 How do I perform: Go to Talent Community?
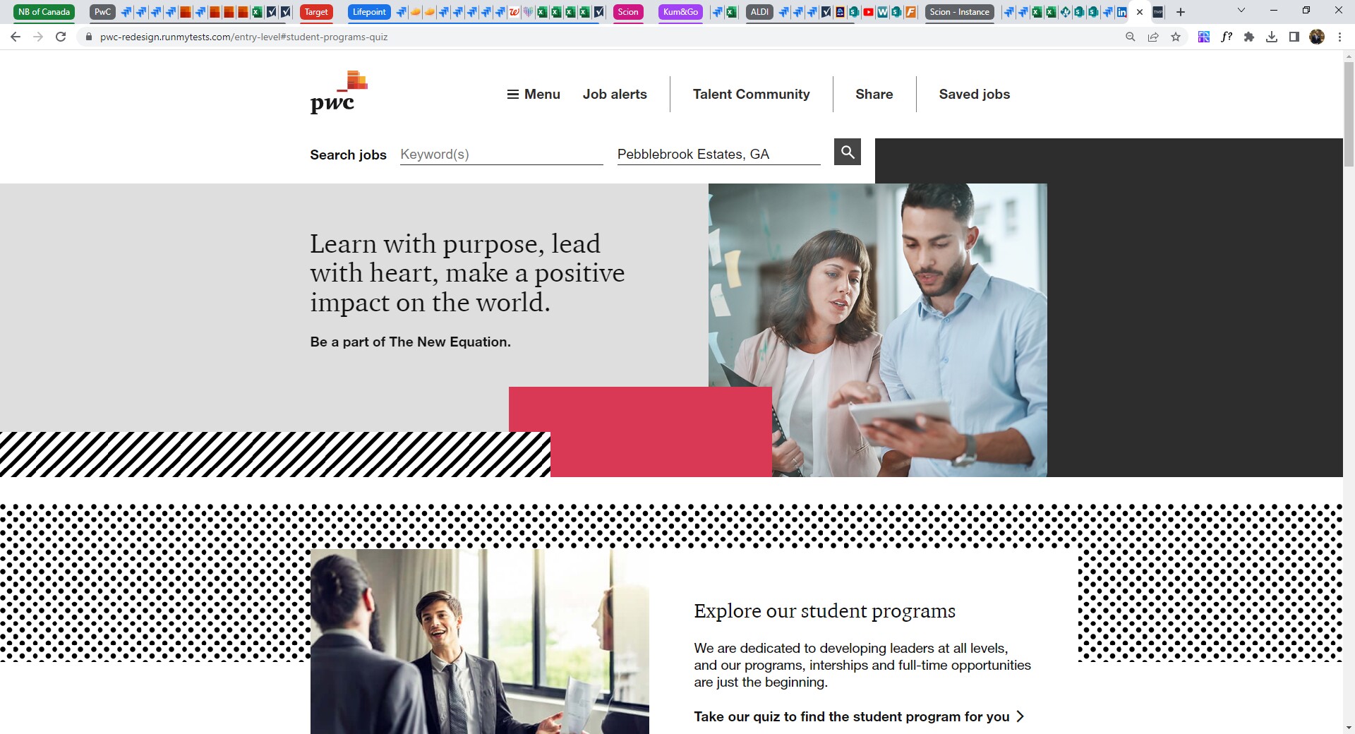751,94
